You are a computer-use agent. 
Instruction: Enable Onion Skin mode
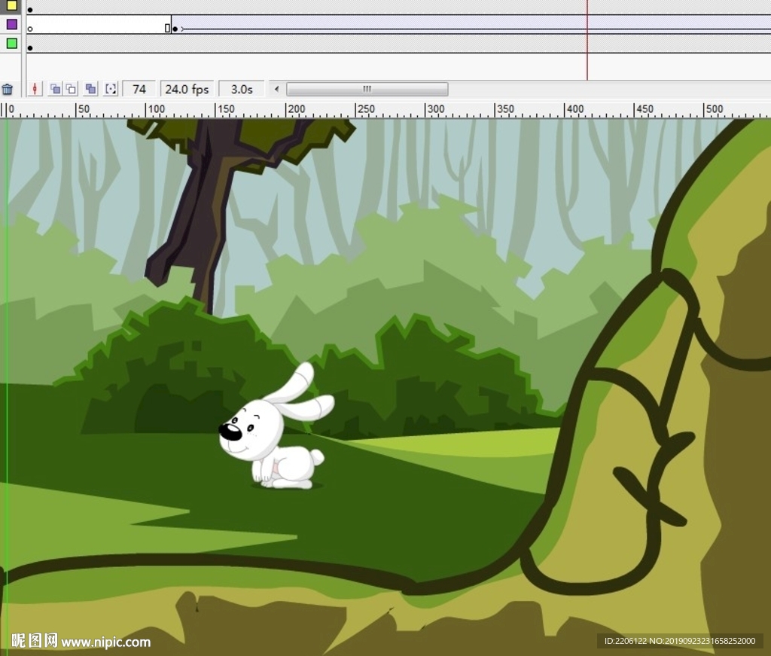pyautogui.click(x=55, y=89)
